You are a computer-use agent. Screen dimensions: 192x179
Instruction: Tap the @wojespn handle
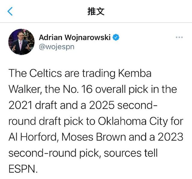[57, 47]
